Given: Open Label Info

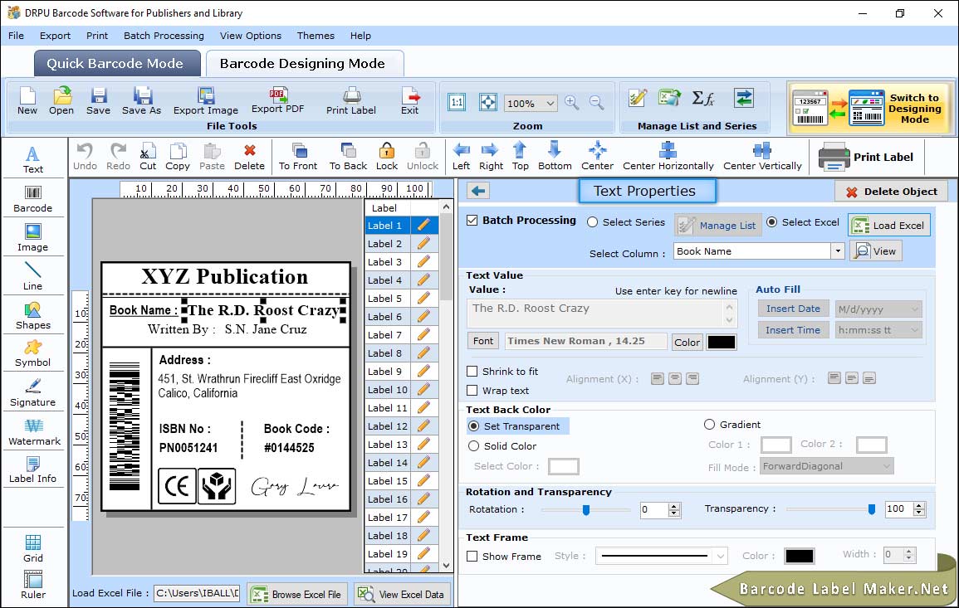Looking at the screenshot, I should pos(33,470).
